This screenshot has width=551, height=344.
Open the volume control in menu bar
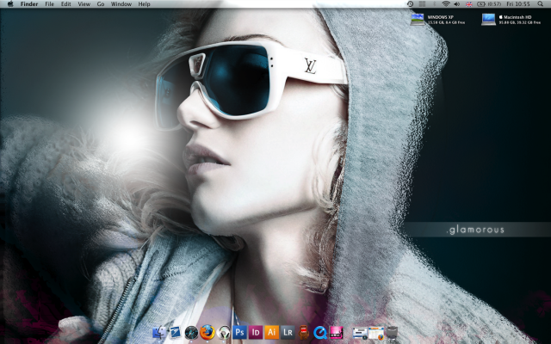click(x=457, y=3)
